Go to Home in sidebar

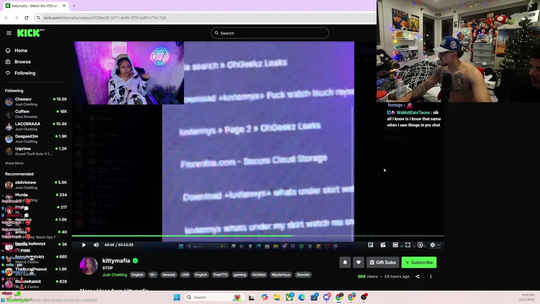[x=21, y=50]
